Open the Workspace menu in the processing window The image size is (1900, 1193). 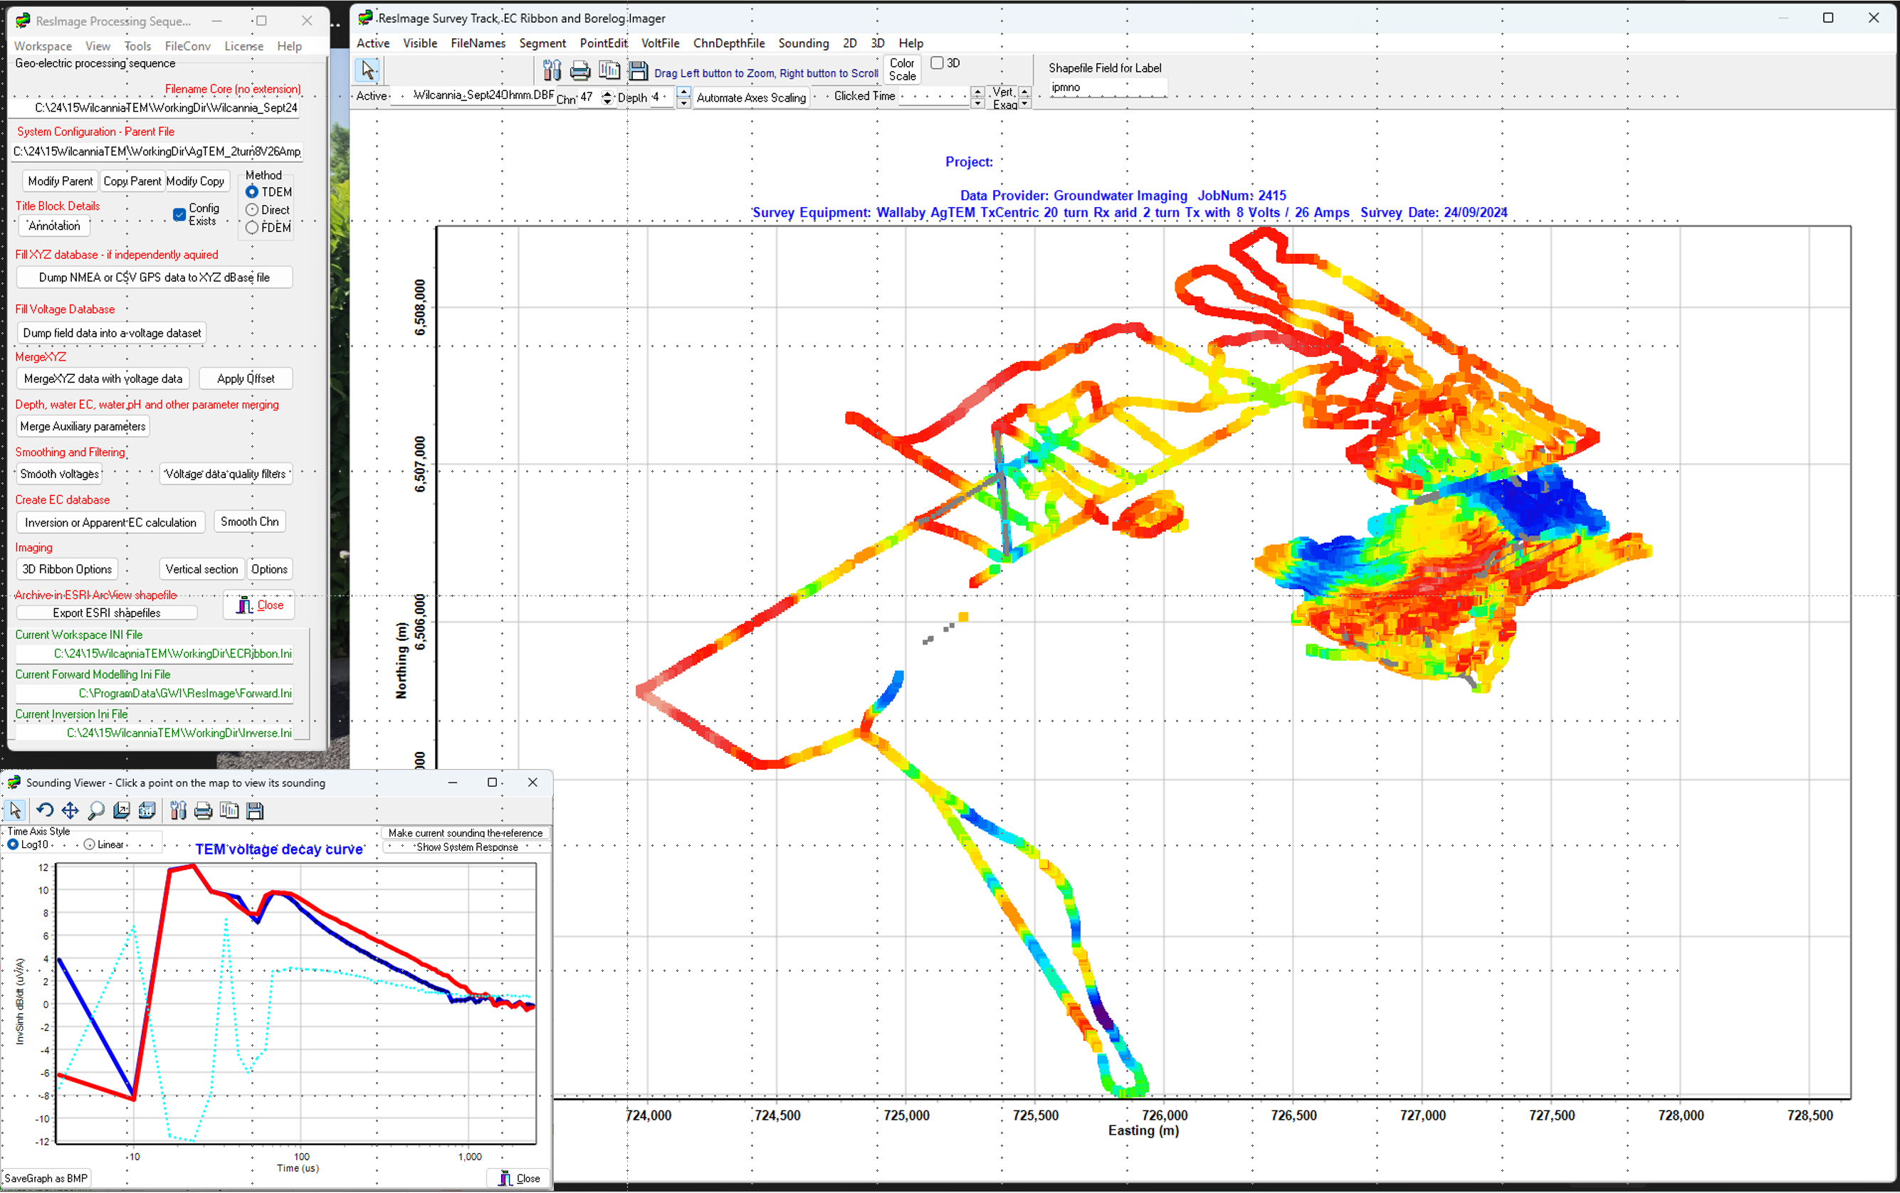point(43,46)
